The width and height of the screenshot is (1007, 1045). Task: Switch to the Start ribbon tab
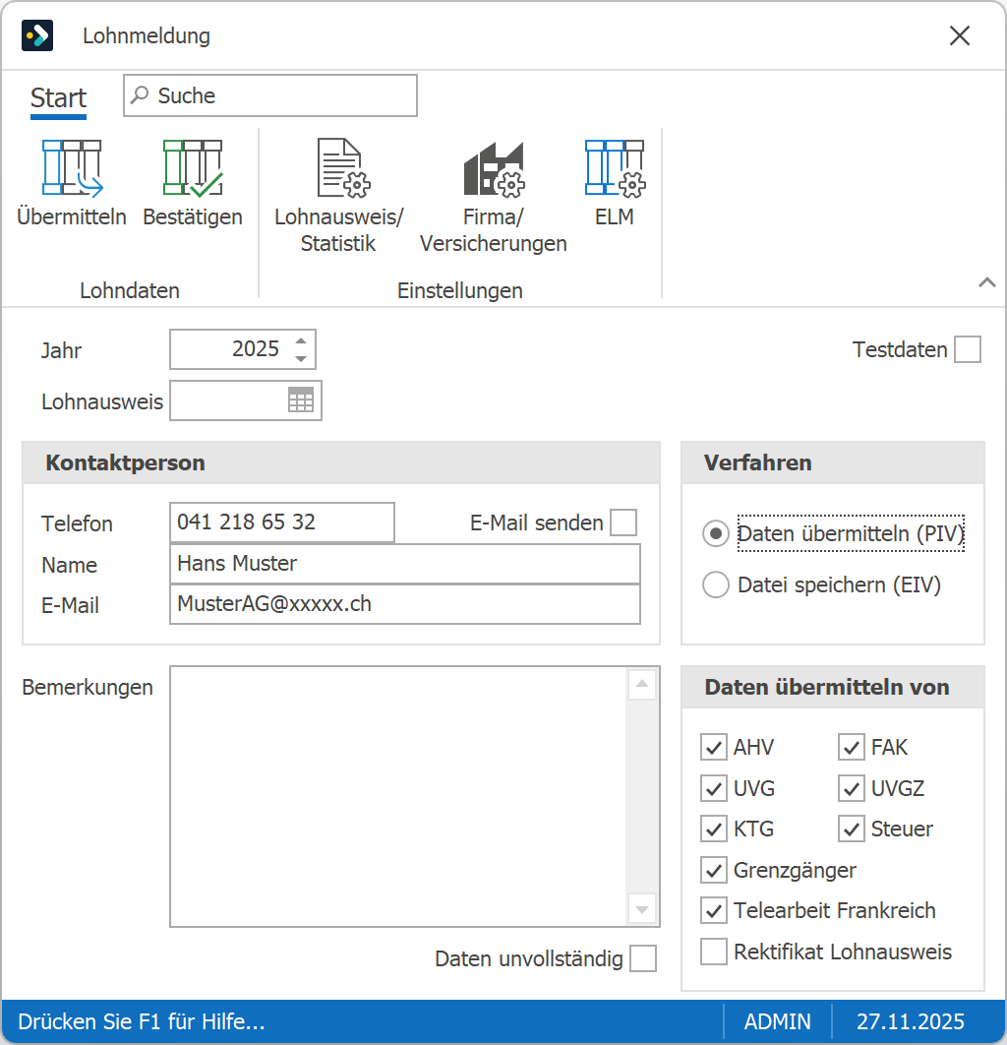(x=59, y=98)
